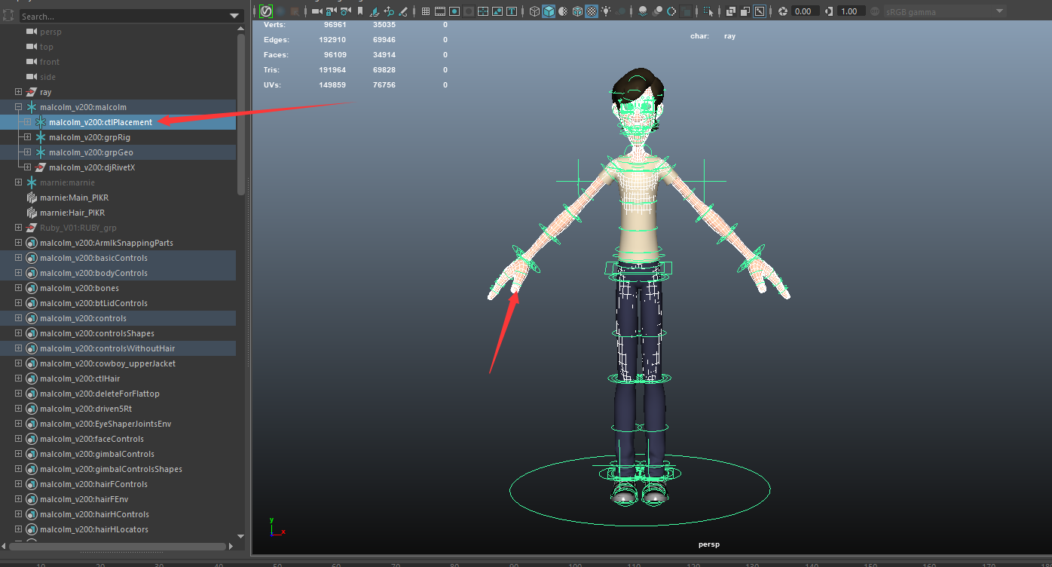Click the wireframe display cube icon
The height and width of the screenshot is (567, 1052).
[534, 11]
